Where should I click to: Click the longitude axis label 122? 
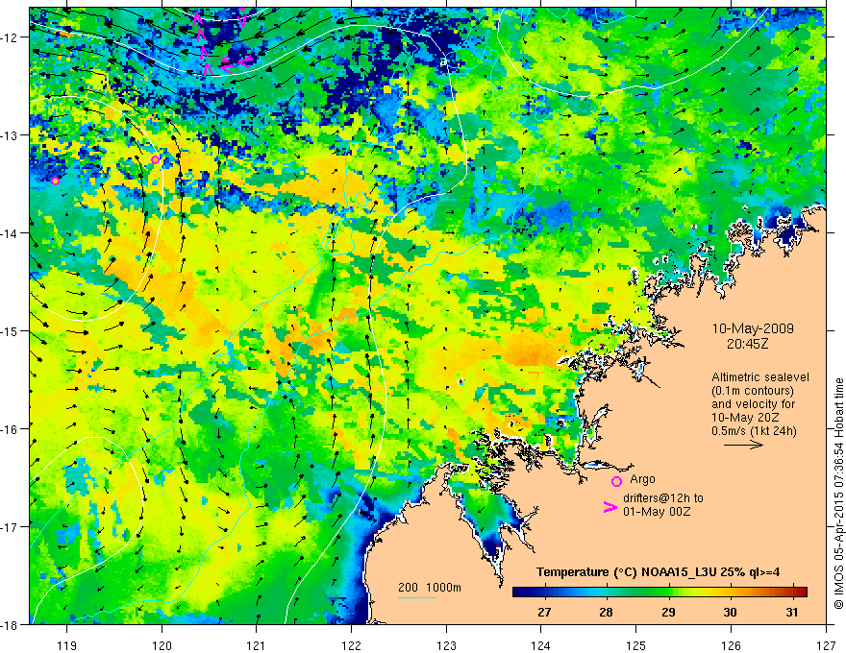point(351,645)
